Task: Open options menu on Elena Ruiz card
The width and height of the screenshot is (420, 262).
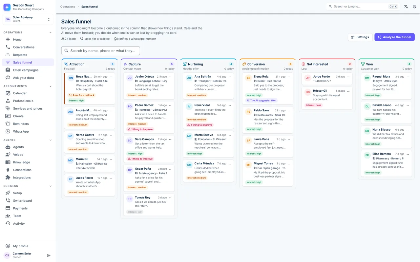Action: 289,77
